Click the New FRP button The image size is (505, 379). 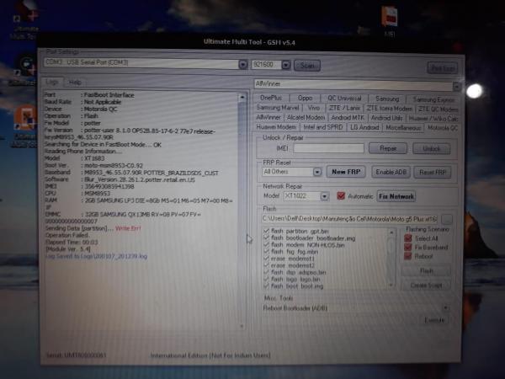(346, 172)
